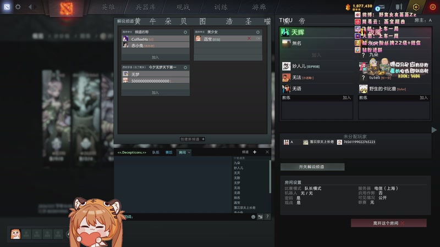Join the 频道名称 broadcast channel
Screen dimensions: 440x247
(155, 57)
